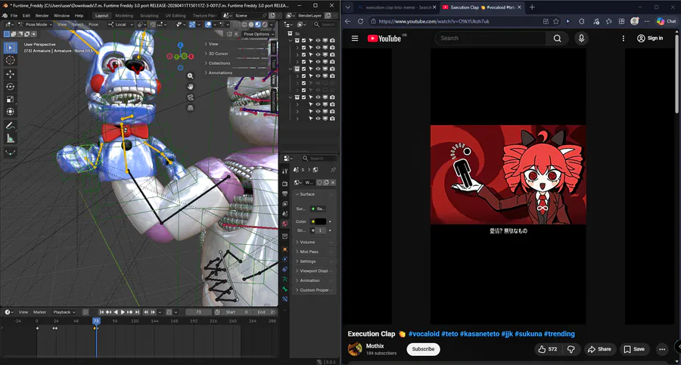Image resolution: width=681 pixels, height=365 pixels.
Task: Toggle the first collection's eye visibility in outliner
Action: point(318,40)
